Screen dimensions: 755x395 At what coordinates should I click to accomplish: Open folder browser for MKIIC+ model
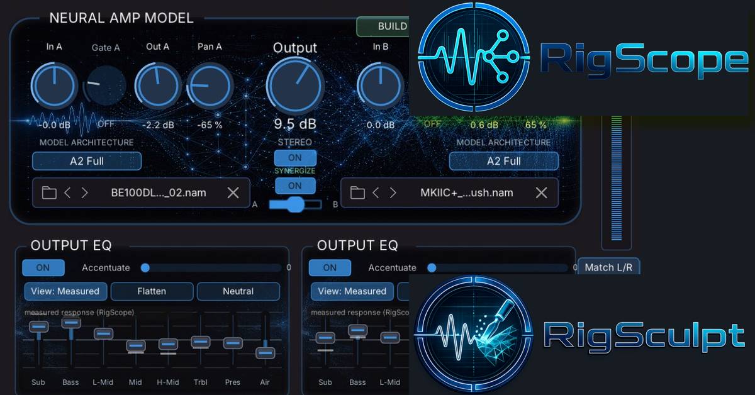click(x=357, y=192)
